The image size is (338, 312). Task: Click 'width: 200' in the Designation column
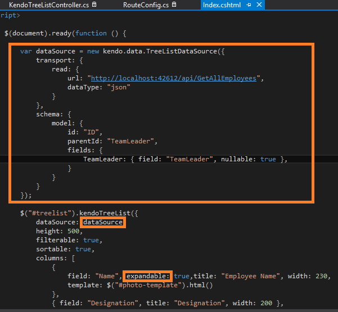252,303
